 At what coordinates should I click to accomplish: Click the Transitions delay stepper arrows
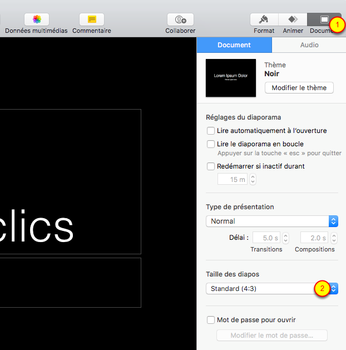coord(286,238)
